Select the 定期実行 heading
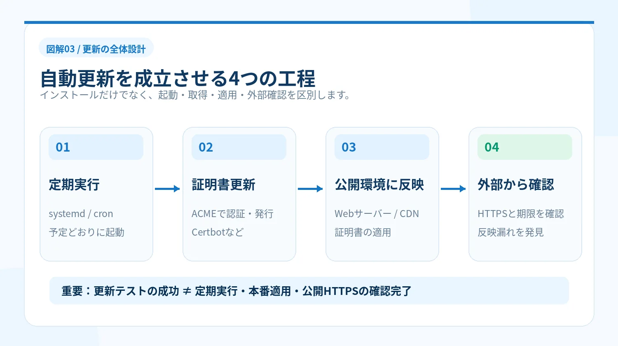 click(74, 185)
